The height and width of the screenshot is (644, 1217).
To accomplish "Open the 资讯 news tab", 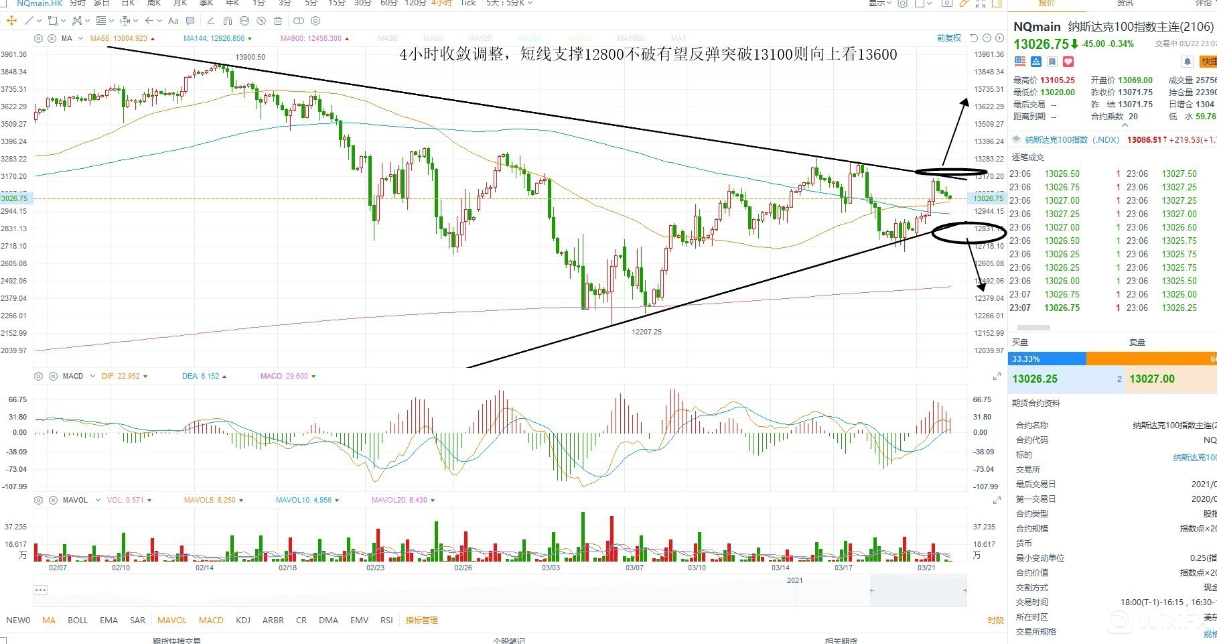I will 1125,3.
